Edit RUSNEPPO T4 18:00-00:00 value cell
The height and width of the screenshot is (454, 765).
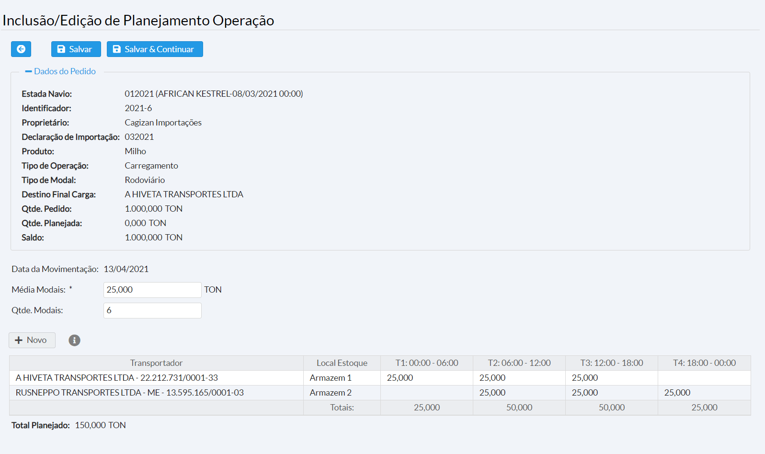(704, 393)
